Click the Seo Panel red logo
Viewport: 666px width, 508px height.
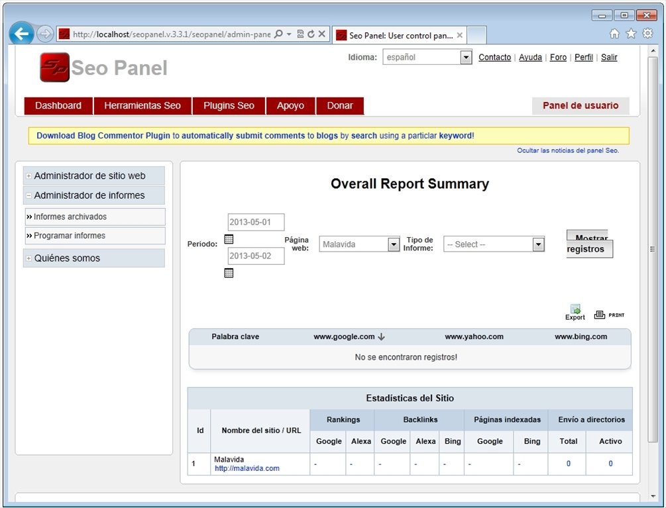[54, 67]
